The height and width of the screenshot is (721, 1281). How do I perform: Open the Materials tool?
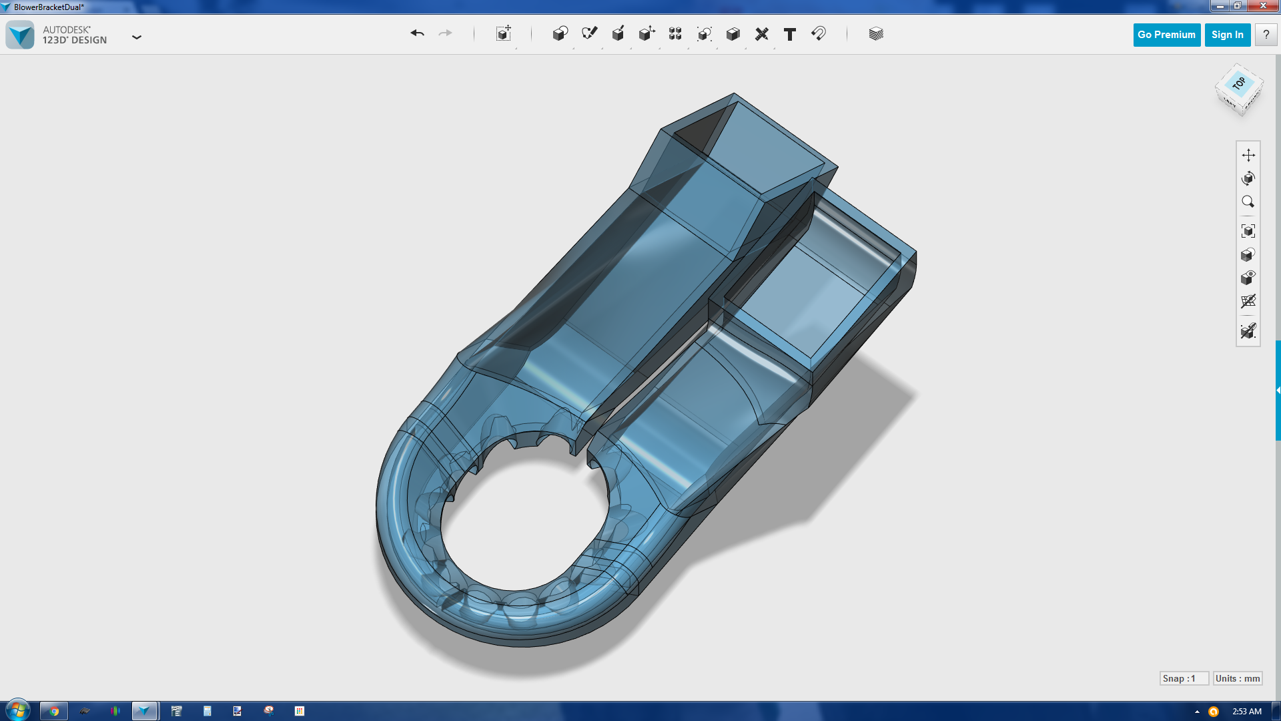click(x=876, y=34)
